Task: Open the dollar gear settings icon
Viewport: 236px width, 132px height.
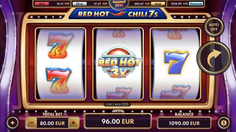Action: (224, 123)
